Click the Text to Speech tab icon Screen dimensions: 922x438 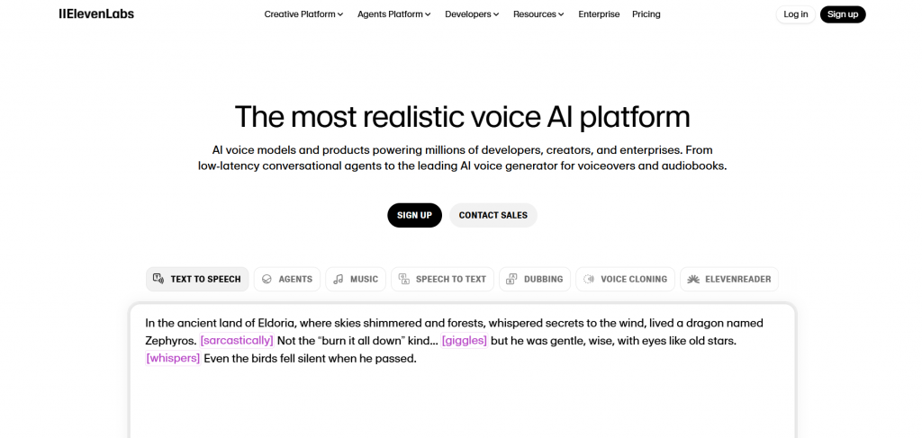(158, 279)
